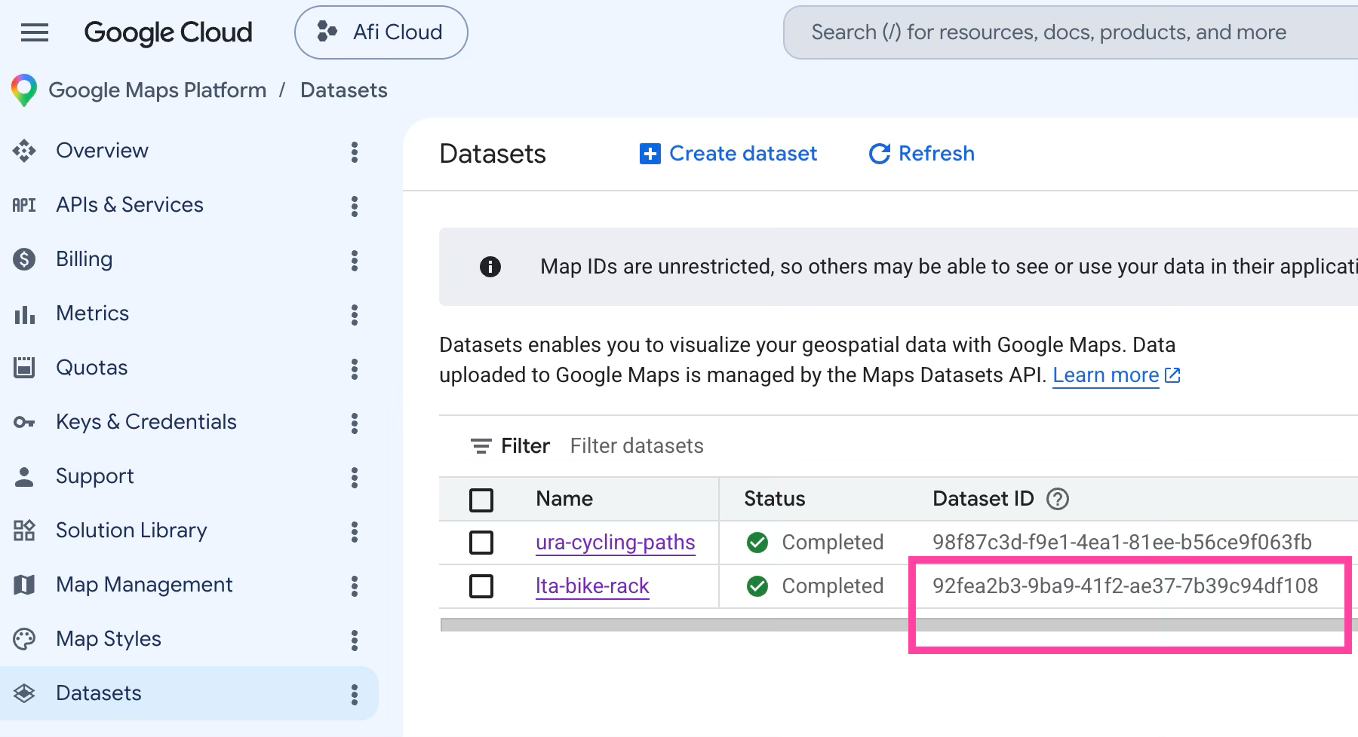Open the Quotas menu item
1358x737 pixels.
(91, 368)
